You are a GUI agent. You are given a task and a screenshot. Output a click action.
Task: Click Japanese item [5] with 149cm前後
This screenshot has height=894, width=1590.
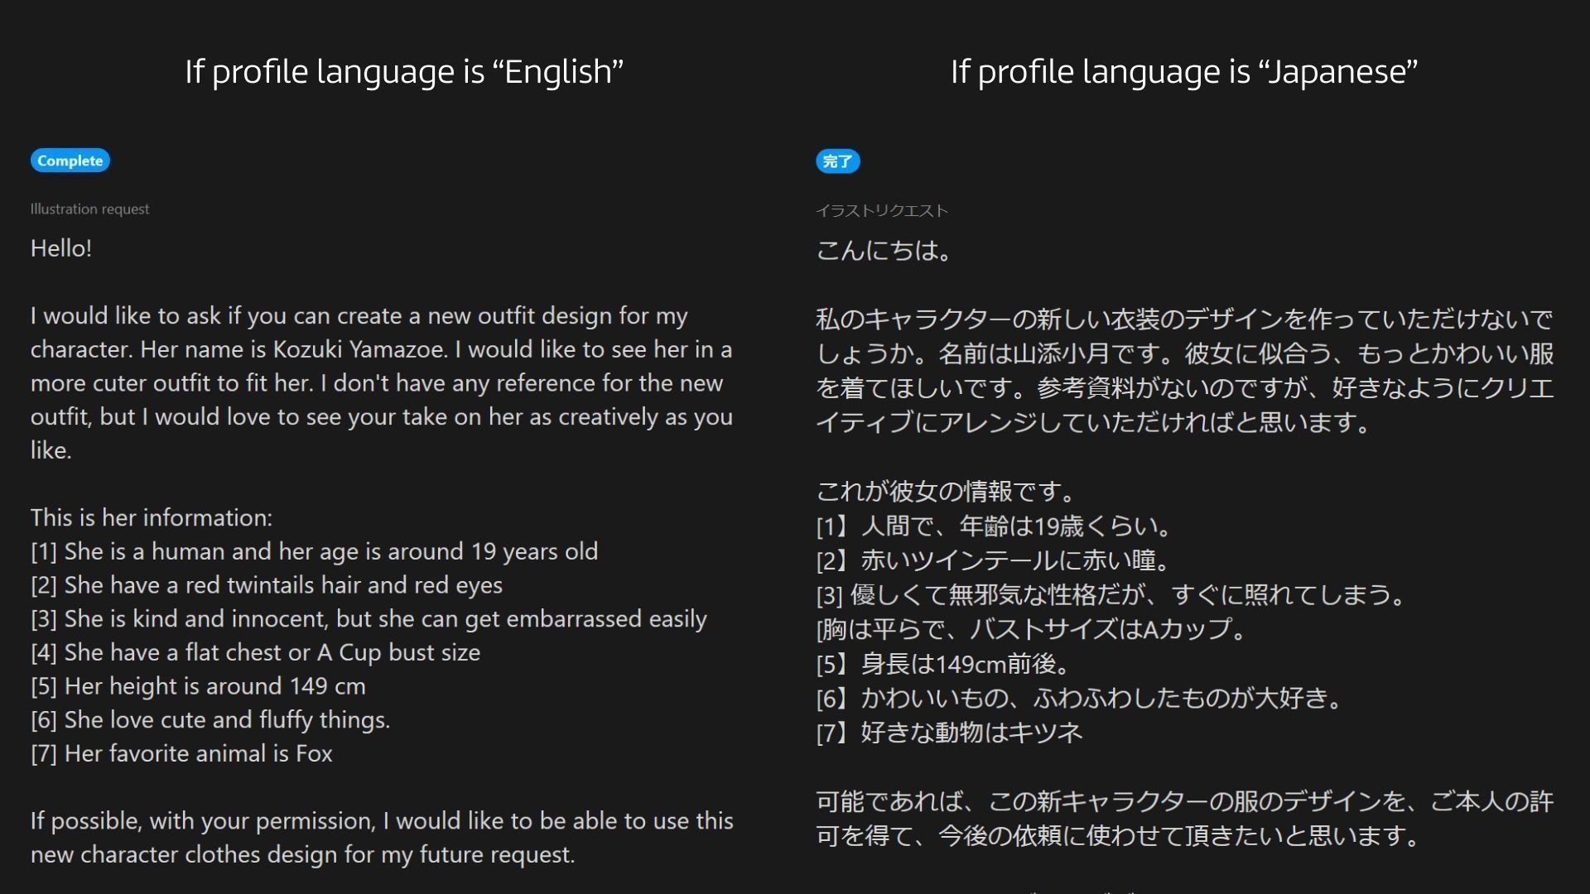[944, 664]
